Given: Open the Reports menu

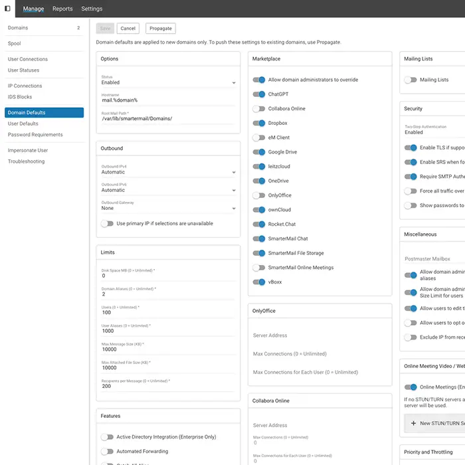Looking at the screenshot, I should pyautogui.click(x=62, y=9).
